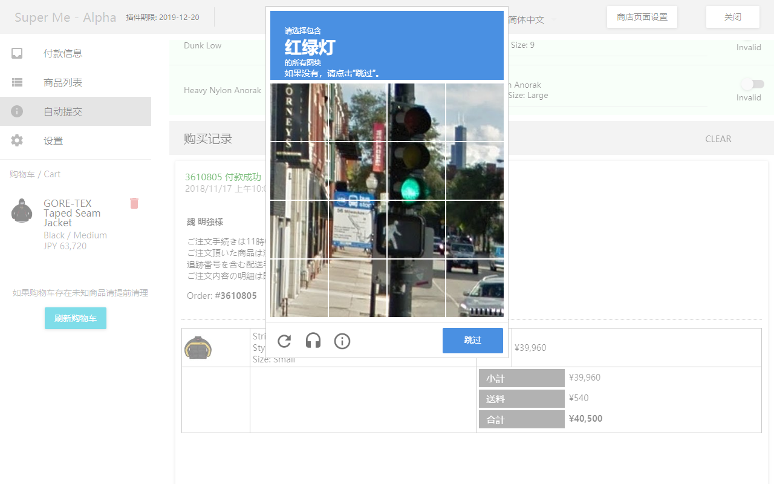Reload the captcha challenge

[284, 341]
